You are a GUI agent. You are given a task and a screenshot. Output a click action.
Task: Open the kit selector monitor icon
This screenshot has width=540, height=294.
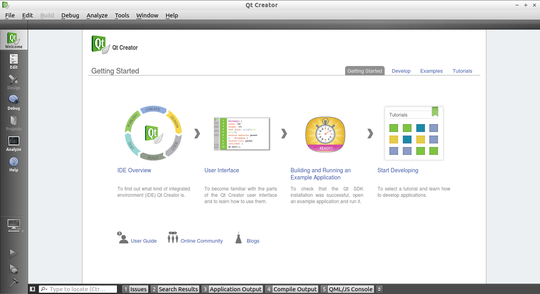(x=14, y=226)
